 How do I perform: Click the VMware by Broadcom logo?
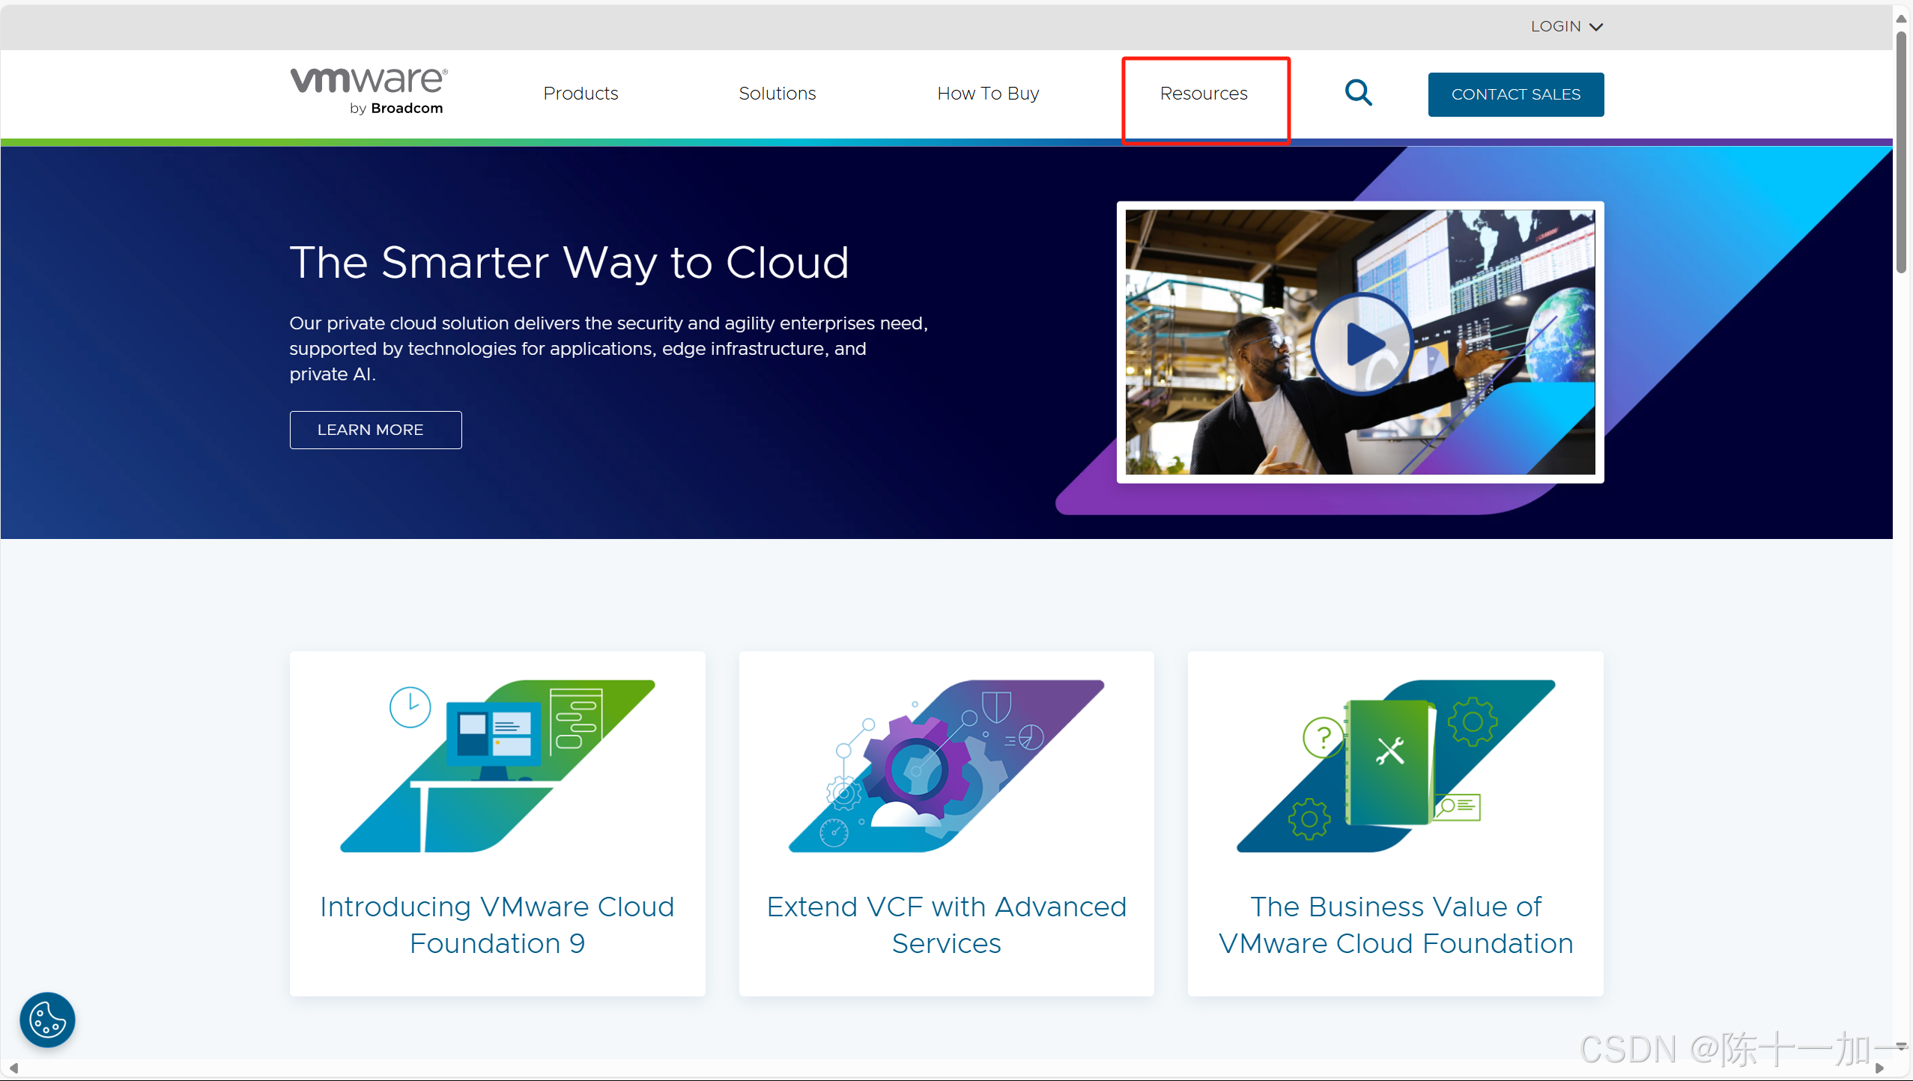click(x=369, y=91)
